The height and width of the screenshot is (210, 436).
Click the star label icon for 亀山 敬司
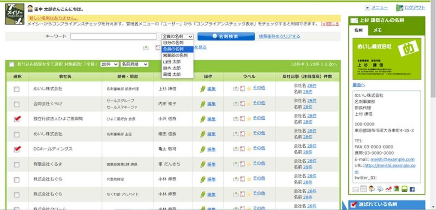pyautogui.click(x=249, y=149)
